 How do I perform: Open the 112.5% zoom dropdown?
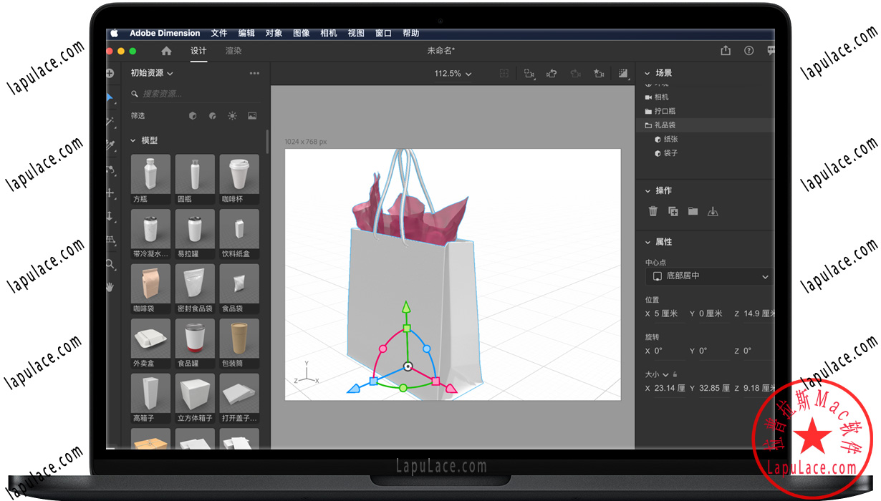pyautogui.click(x=452, y=73)
